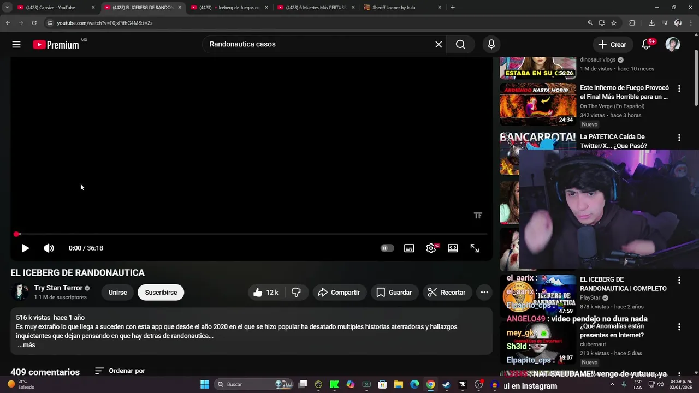Click the Crear button
Screen dimensions: 699x393
coord(612,45)
